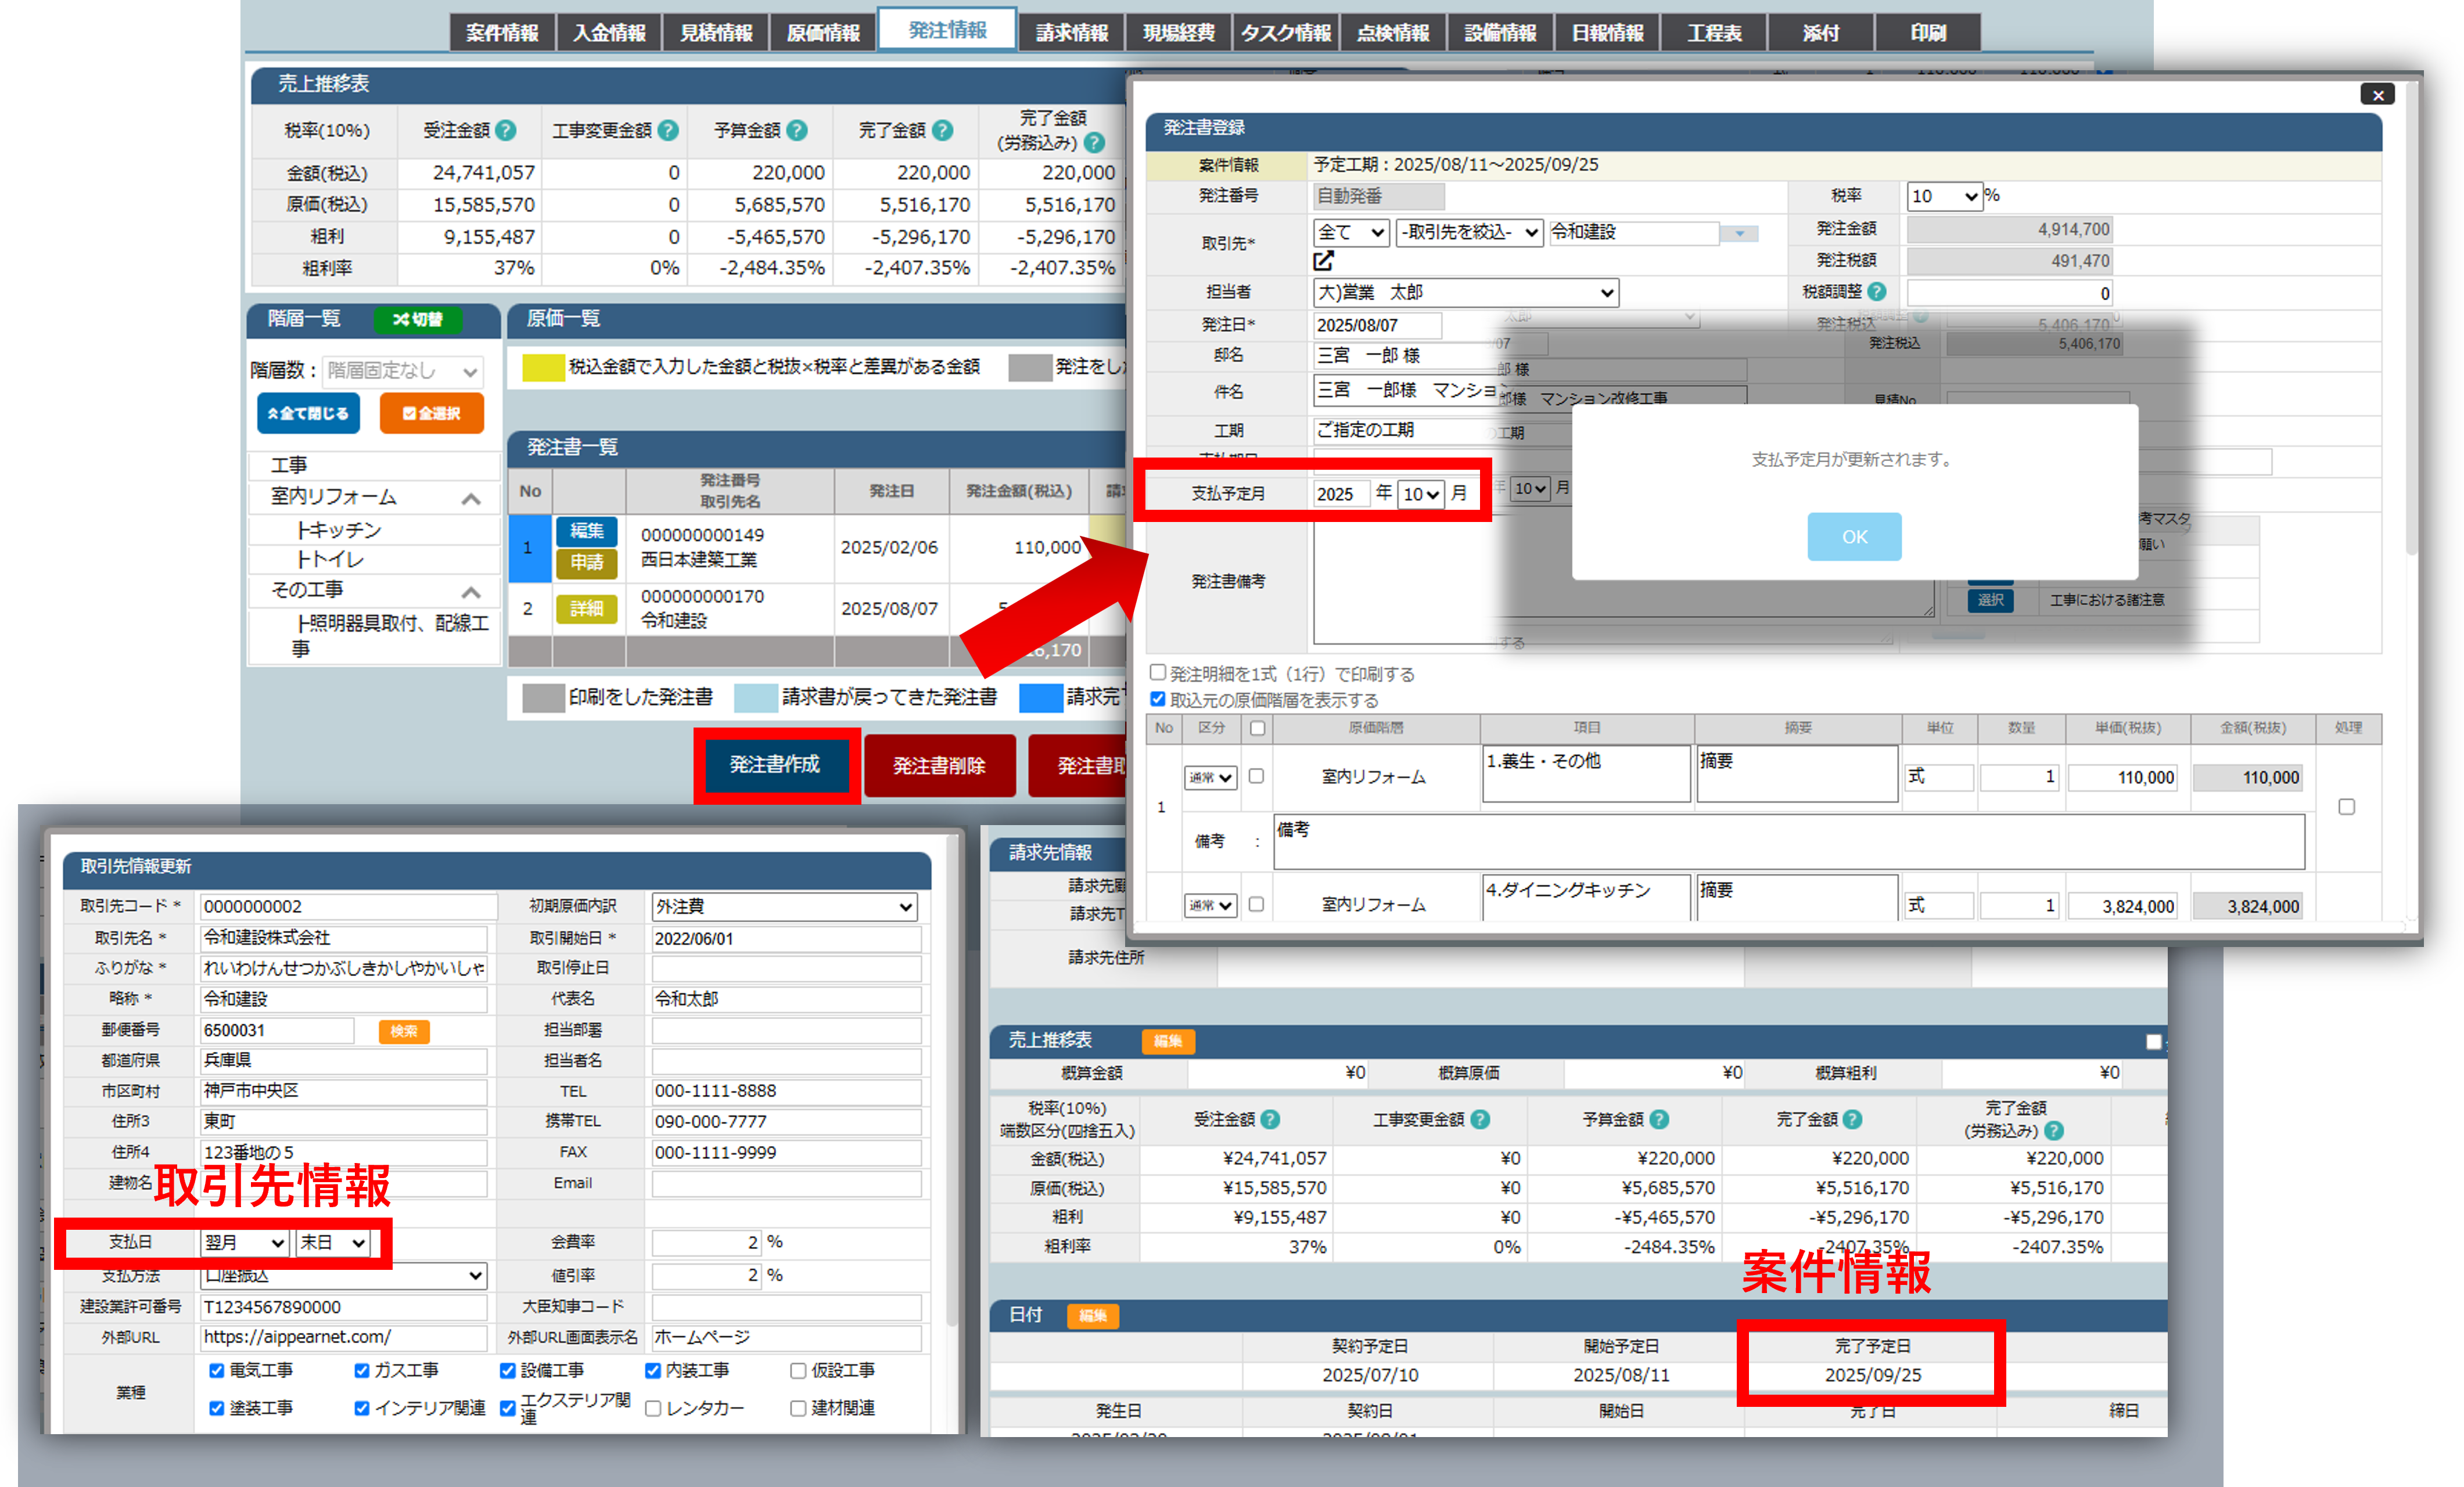This screenshot has width=2464, height=1487.
Task: Check 仮設工事 business type checkbox
Action: click(x=798, y=1370)
